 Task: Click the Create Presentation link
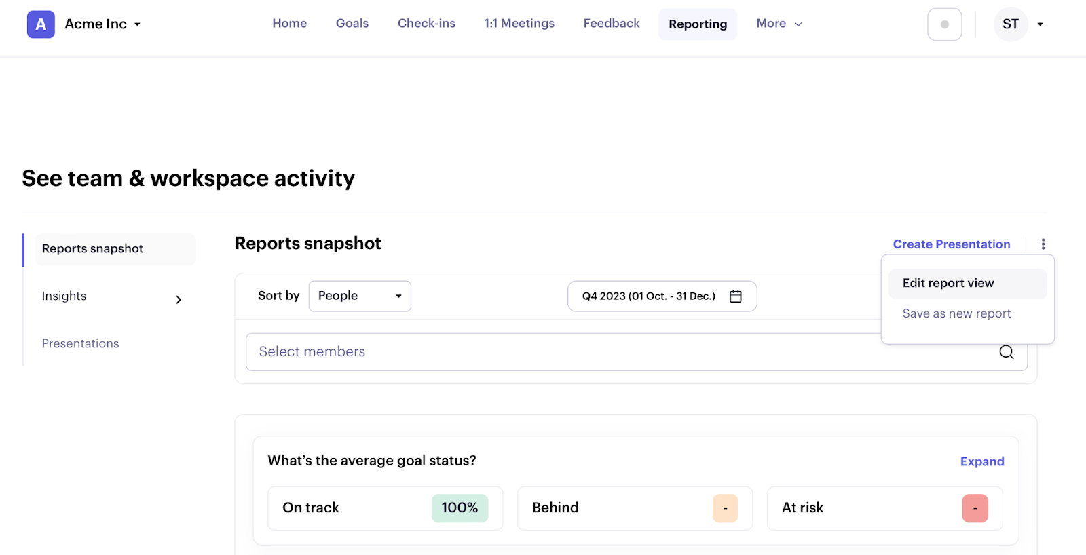(952, 244)
